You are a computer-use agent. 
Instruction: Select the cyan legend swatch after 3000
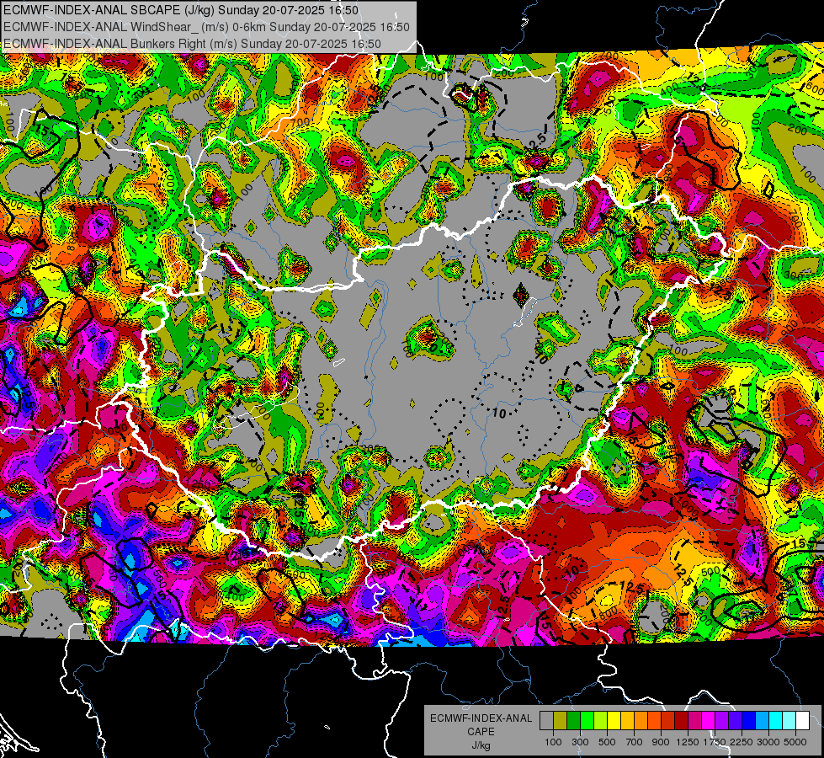tap(776, 721)
